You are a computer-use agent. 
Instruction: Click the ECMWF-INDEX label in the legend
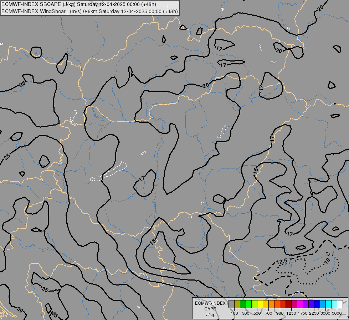[x=210, y=303]
